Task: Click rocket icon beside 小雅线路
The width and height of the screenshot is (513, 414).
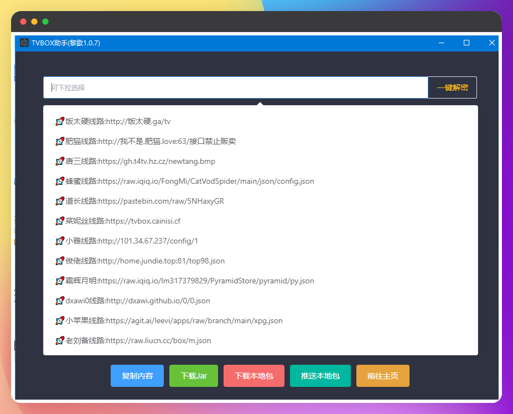Action: pyautogui.click(x=60, y=241)
